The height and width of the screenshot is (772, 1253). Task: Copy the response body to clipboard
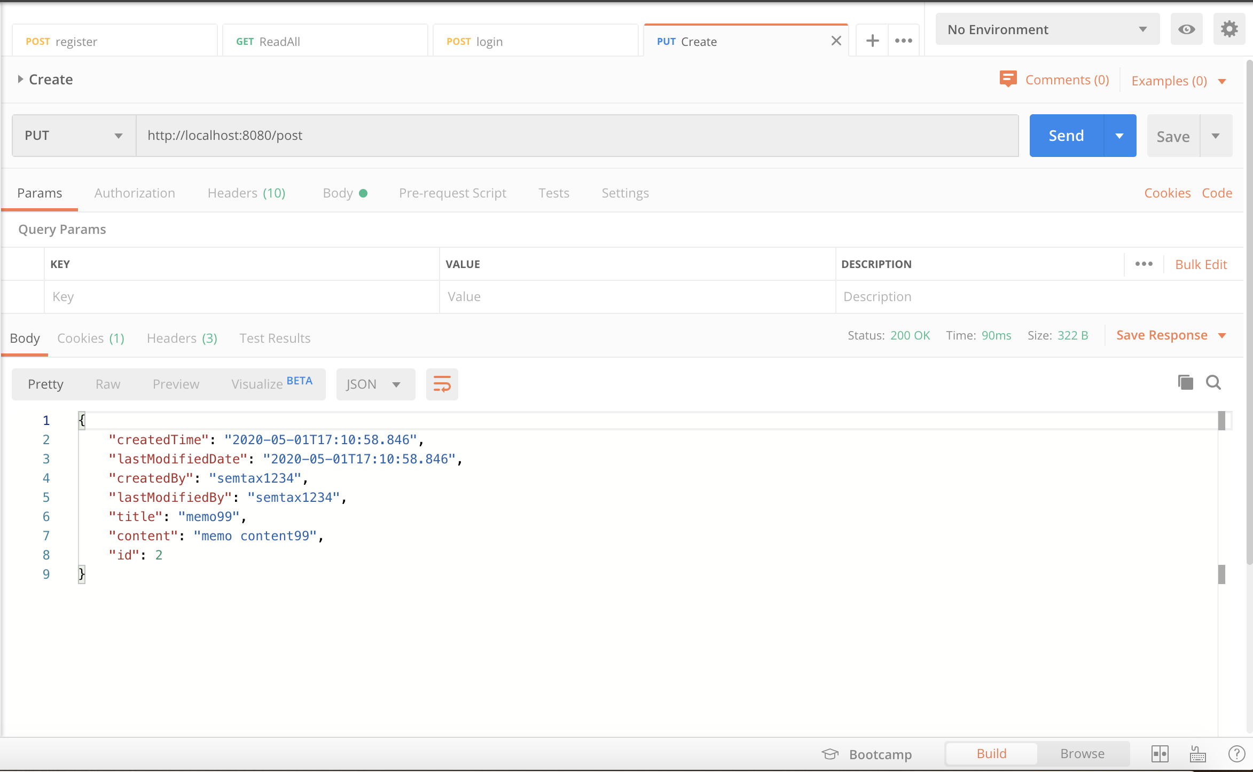click(x=1185, y=382)
